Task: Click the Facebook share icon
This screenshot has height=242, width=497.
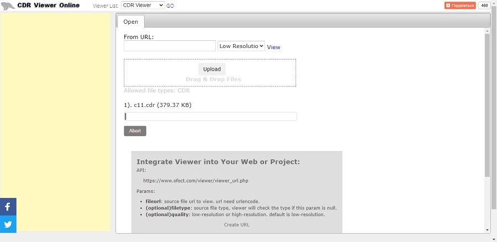Action: point(8,207)
